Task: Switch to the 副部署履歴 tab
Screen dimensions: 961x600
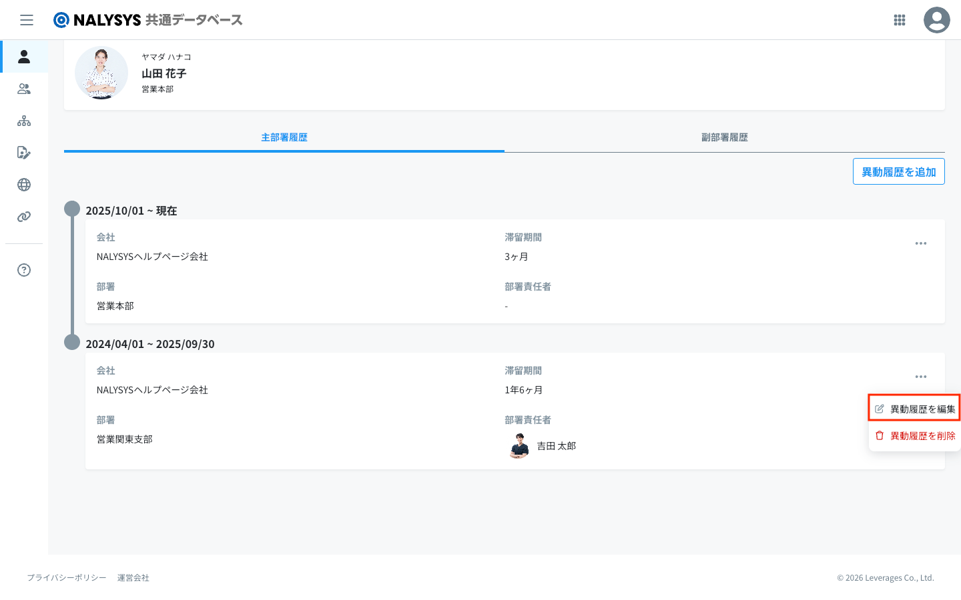Action: pyautogui.click(x=724, y=137)
